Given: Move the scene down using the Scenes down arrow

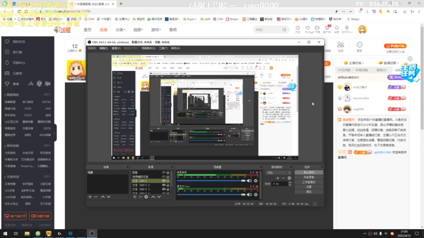Looking at the screenshot, I should click(x=109, y=197).
